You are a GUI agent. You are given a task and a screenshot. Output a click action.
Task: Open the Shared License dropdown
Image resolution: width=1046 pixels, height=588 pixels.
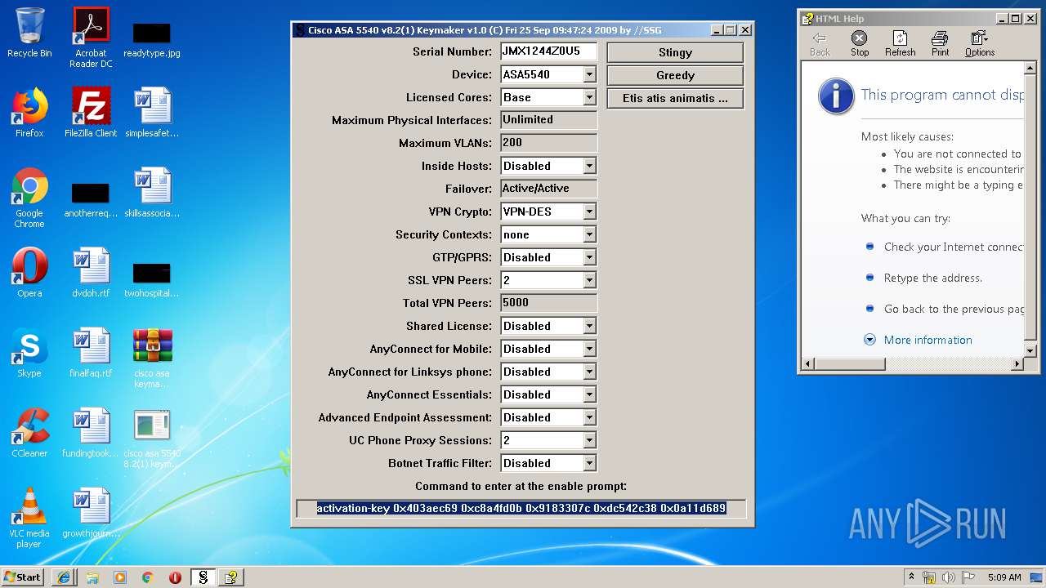point(589,326)
